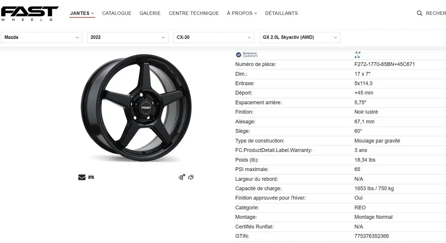Click the envelope email icon under the wheel
Viewport: 446px width, 243px height.
click(x=82, y=177)
